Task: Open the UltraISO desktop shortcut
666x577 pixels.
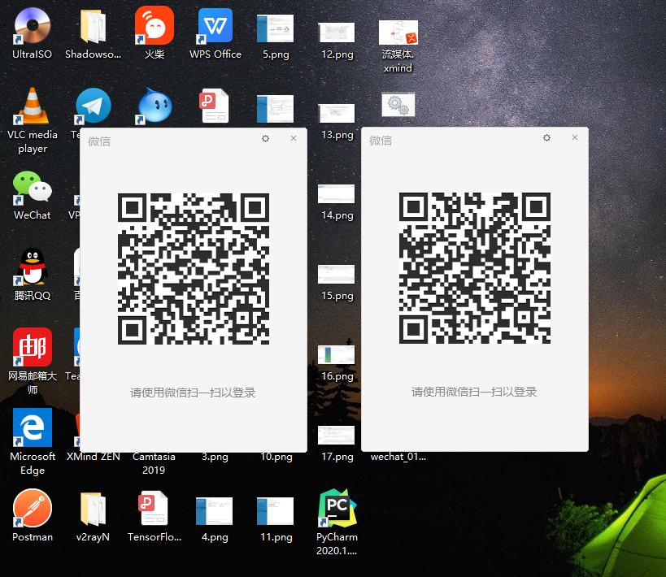Action: 32,26
